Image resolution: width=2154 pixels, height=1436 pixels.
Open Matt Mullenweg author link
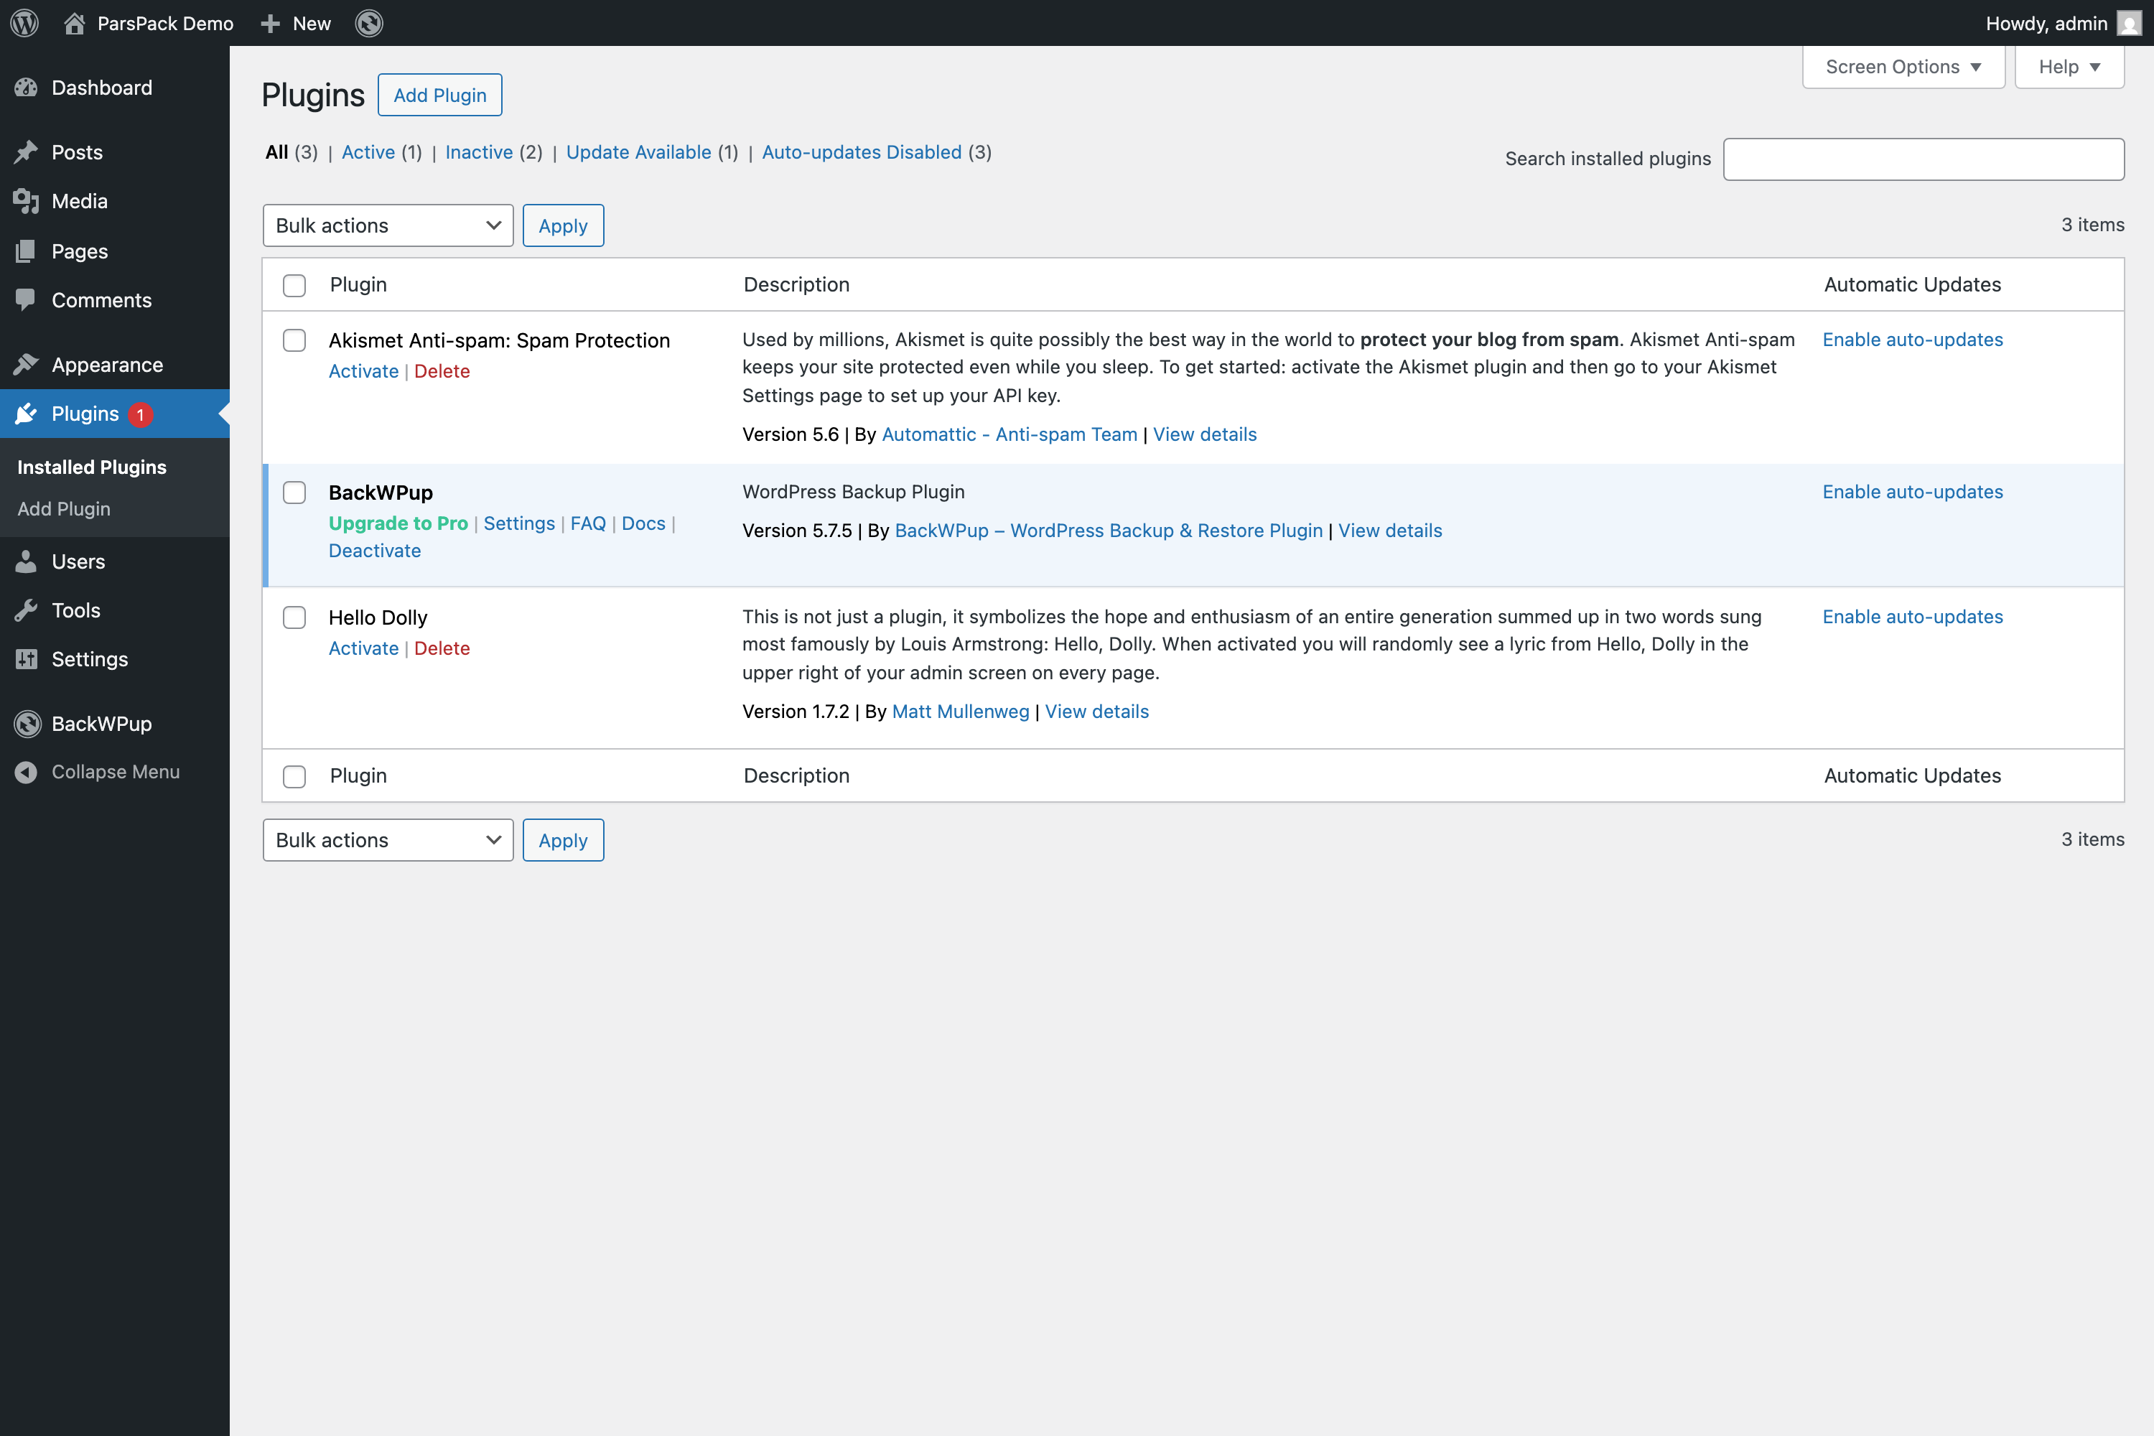coord(961,712)
